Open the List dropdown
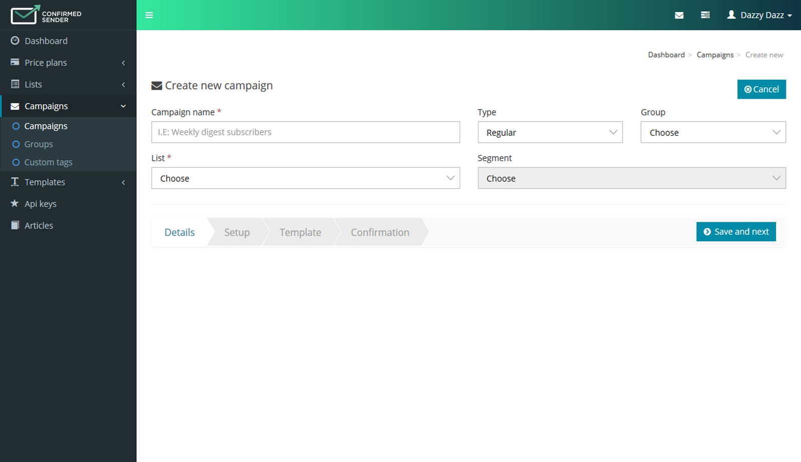The height and width of the screenshot is (462, 801). click(x=305, y=178)
